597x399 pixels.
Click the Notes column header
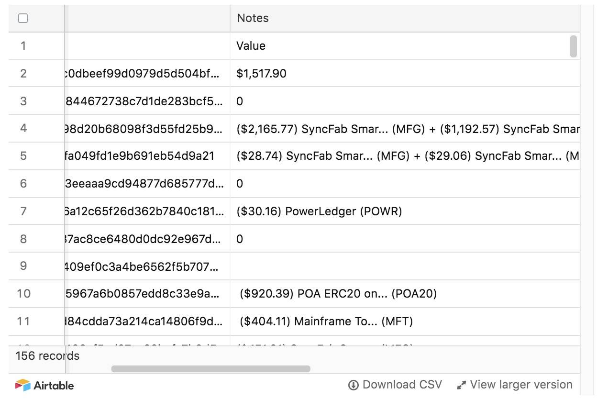(x=253, y=18)
